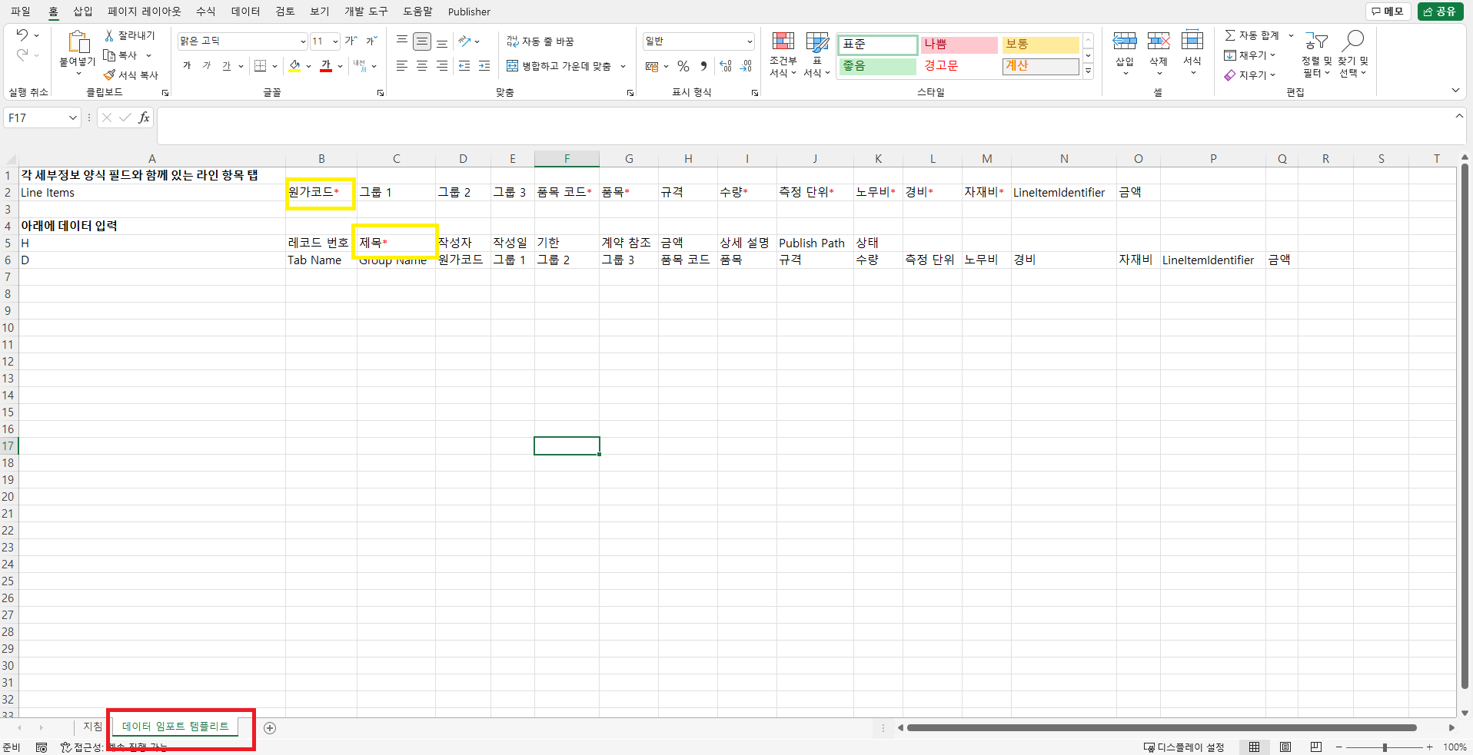Viewport: 1473px width, 755px height.
Task: Toggle 자동 줄 바꿈 (Wrap Text)
Action: [540, 41]
